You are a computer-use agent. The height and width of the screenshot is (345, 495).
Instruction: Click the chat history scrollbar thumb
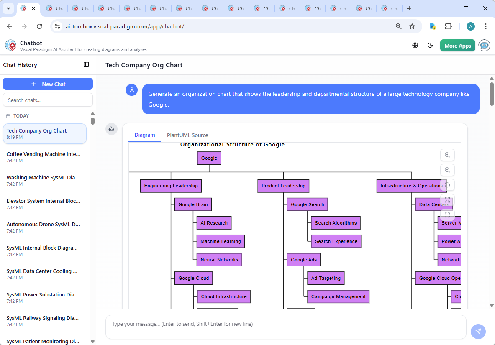pyautogui.click(x=92, y=121)
